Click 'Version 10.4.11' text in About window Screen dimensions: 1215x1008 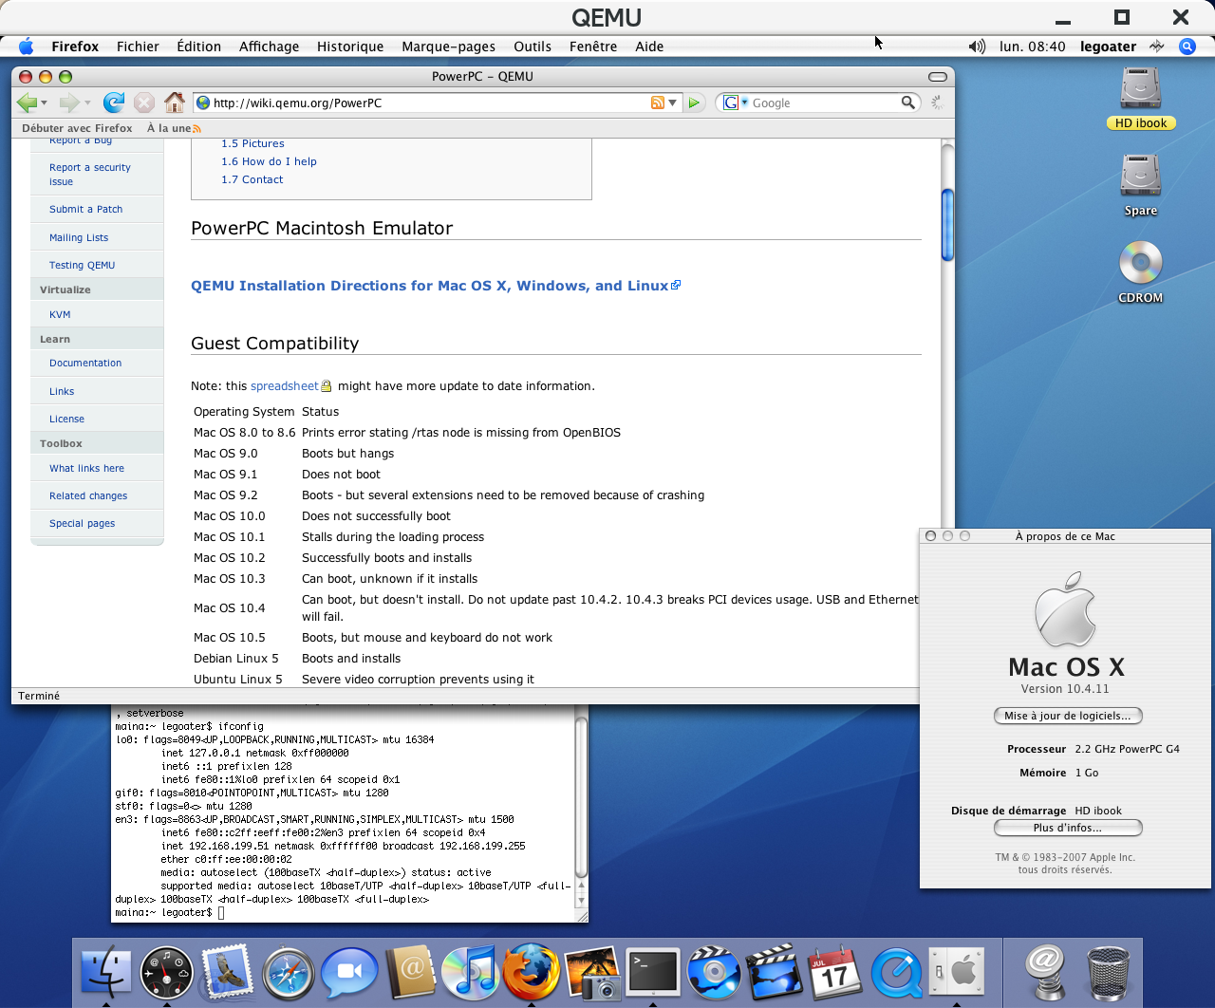1065,689
